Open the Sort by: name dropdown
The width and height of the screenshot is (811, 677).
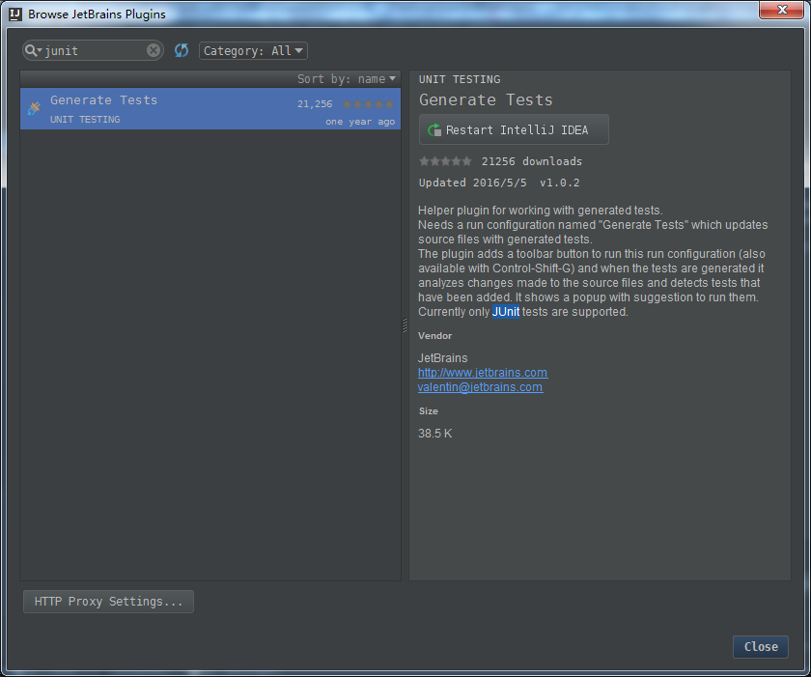346,78
